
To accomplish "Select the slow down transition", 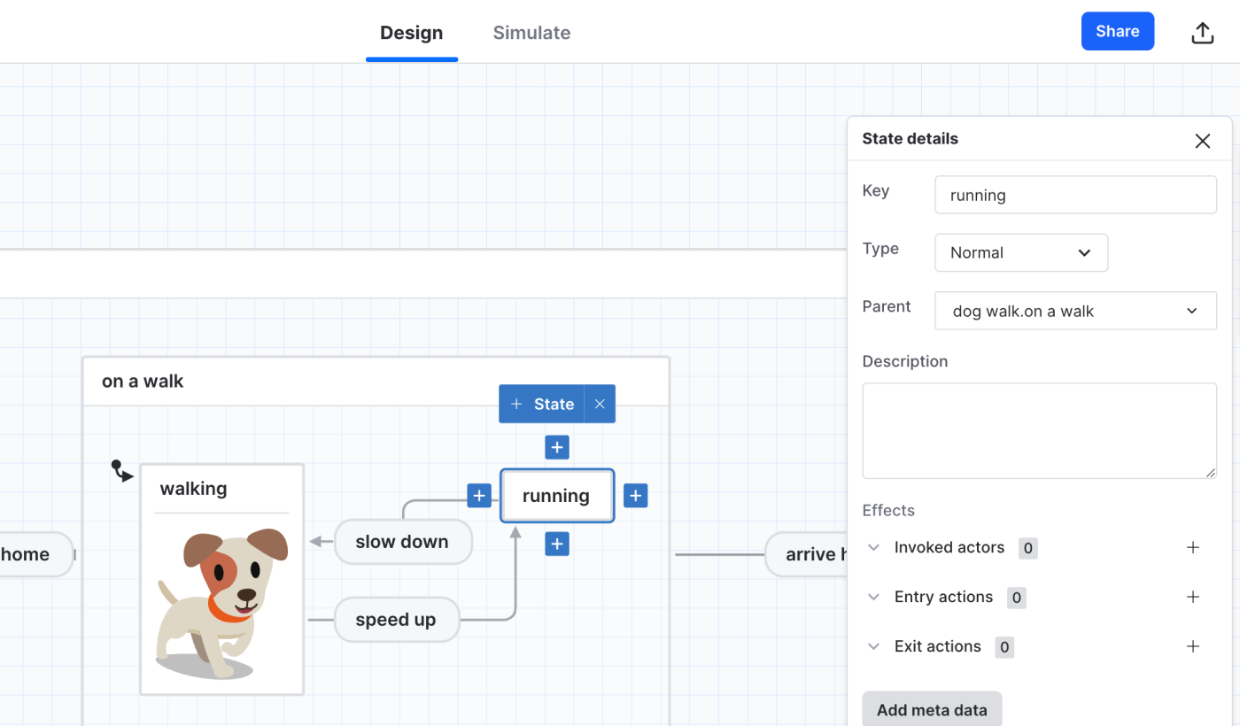I will click(x=402, y=542).
